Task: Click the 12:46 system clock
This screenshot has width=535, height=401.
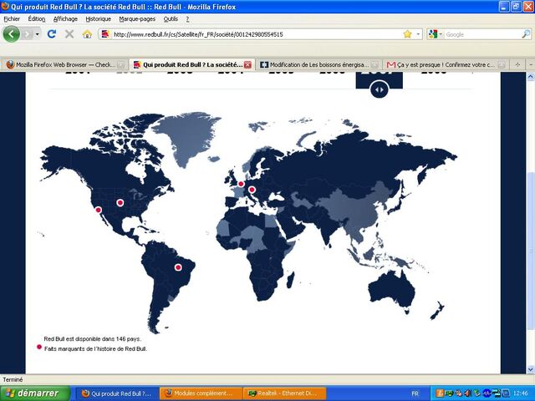Action: [x=521, y=393]
